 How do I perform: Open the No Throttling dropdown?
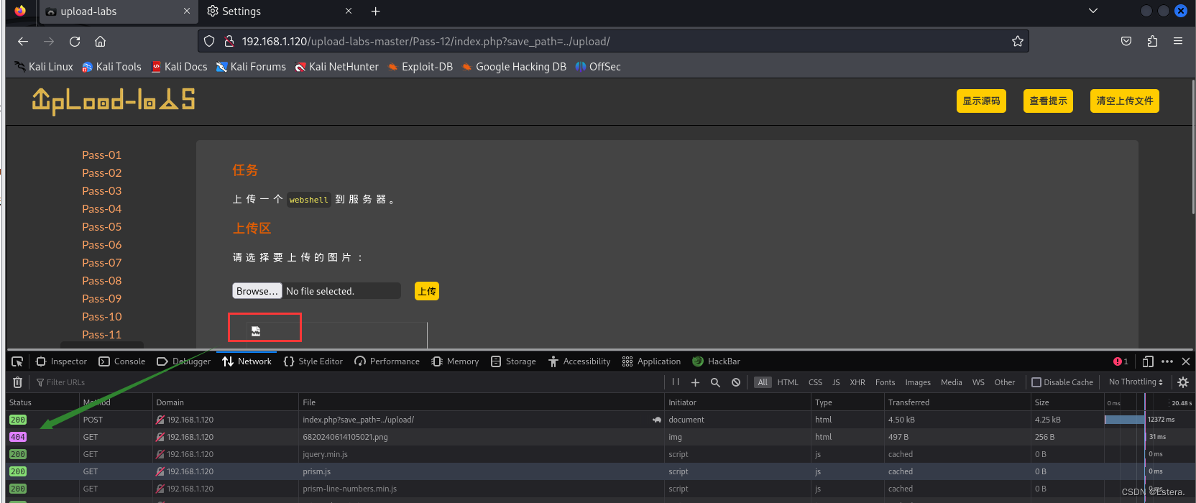1136,382
